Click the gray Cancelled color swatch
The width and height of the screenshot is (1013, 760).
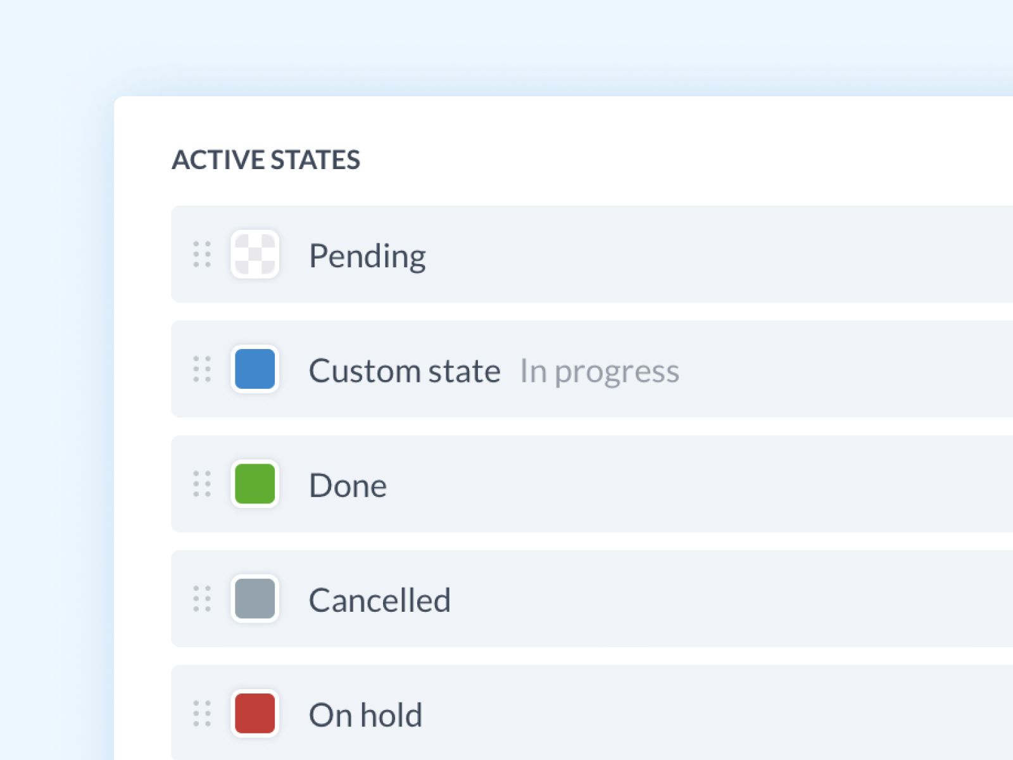255,598
